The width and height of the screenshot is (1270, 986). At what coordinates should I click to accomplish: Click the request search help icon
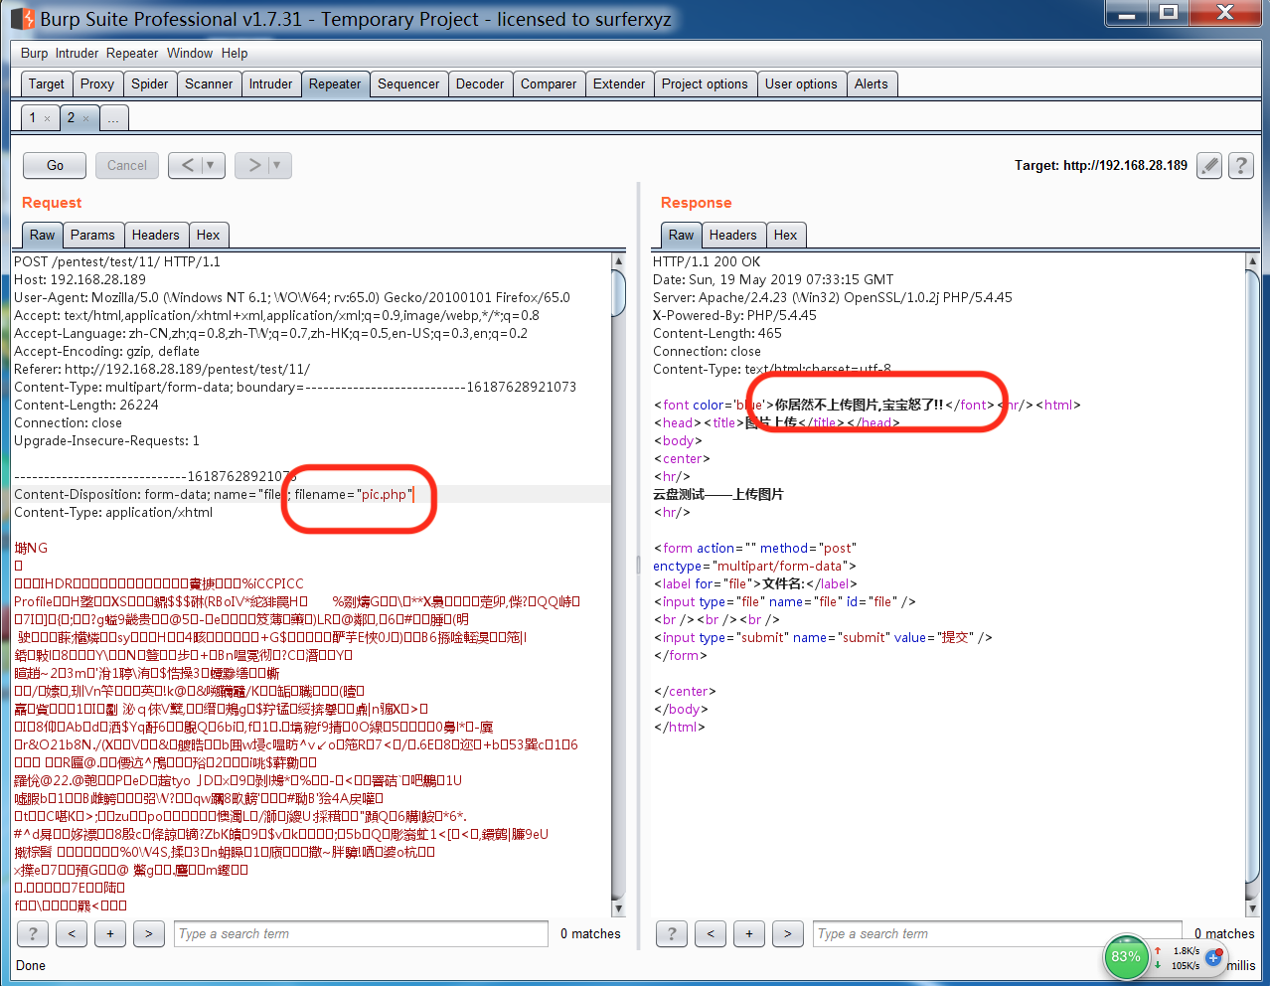tap(33, 933)
